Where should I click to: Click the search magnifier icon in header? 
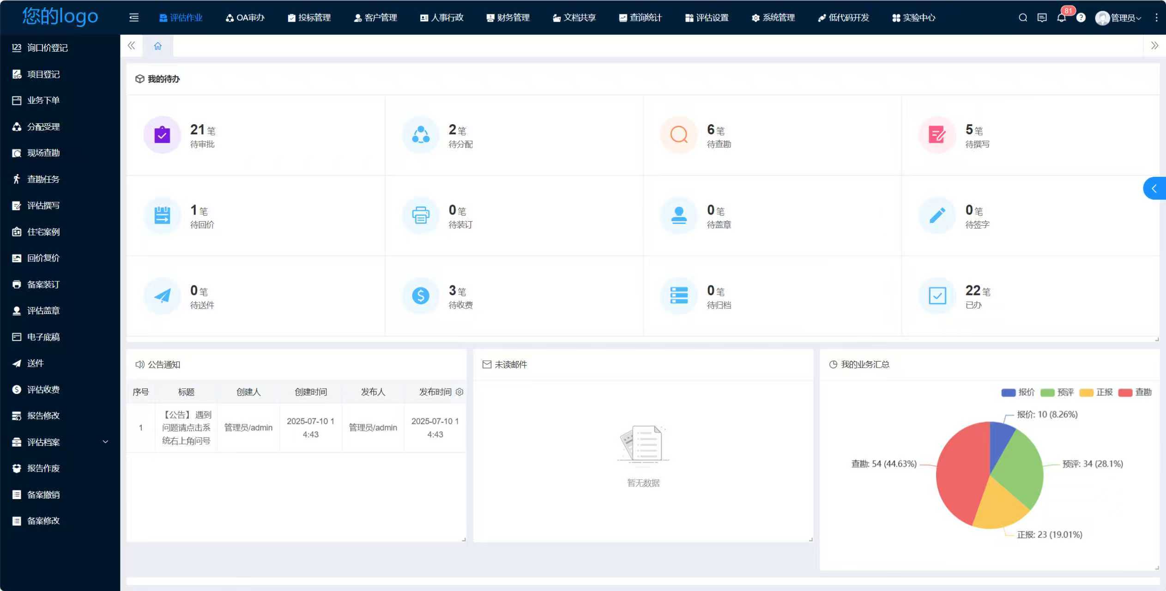[x=1023, y=18]
